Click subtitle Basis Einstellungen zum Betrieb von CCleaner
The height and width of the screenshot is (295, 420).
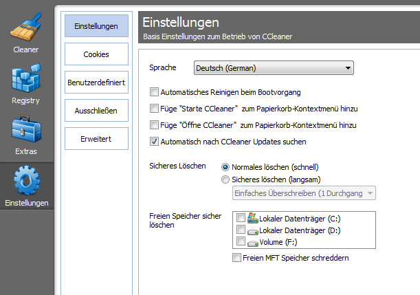tap(217, 36)
